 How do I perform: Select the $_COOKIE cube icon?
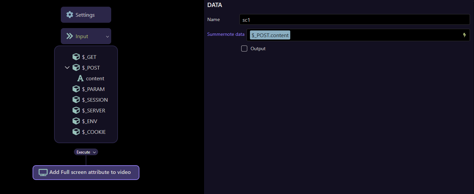click(76, 132)
